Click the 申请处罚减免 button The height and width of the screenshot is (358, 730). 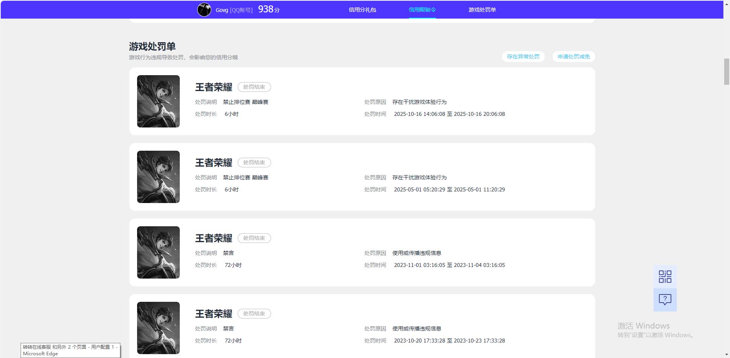[x=574, y=57]
